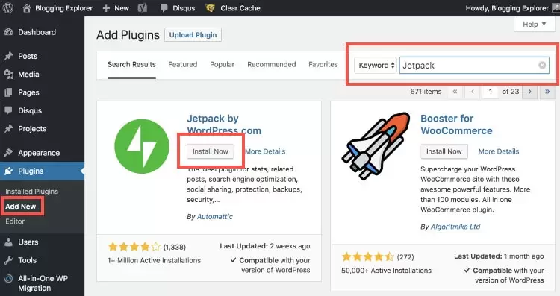
Task: Click the '671 items' count text
Action: (x=426, y=92)
